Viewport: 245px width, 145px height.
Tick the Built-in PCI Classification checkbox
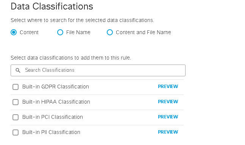pyautogui.click(x=16, y=117)
